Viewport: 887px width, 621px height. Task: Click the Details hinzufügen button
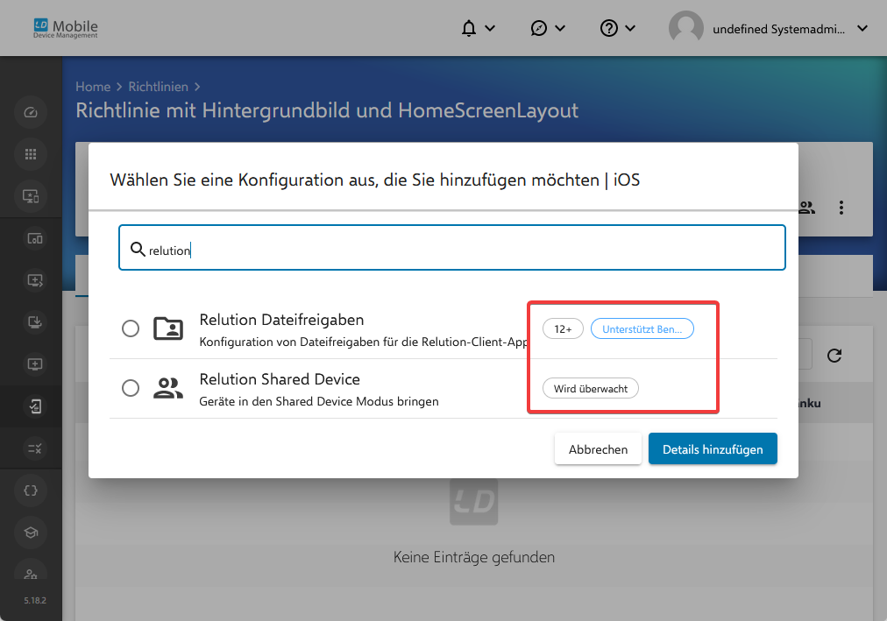(x=713, y=449)
